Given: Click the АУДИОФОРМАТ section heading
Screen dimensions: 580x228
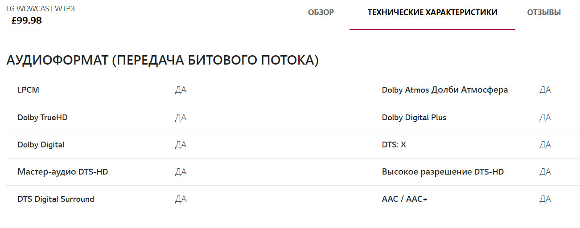Looking at the screenshot, I should coord(162,61).
